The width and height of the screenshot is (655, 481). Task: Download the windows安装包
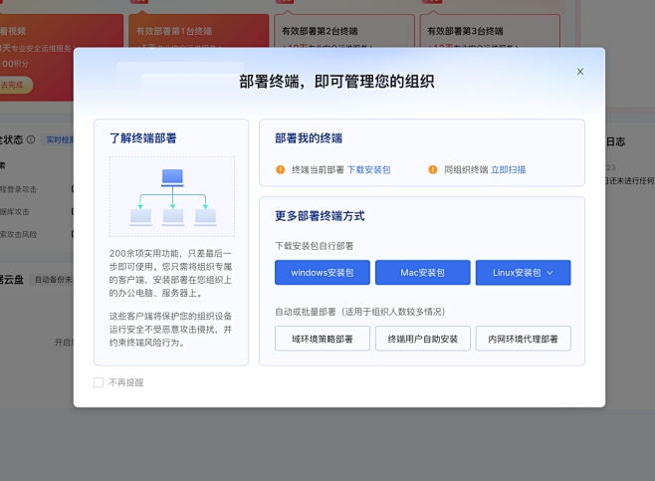322,272
